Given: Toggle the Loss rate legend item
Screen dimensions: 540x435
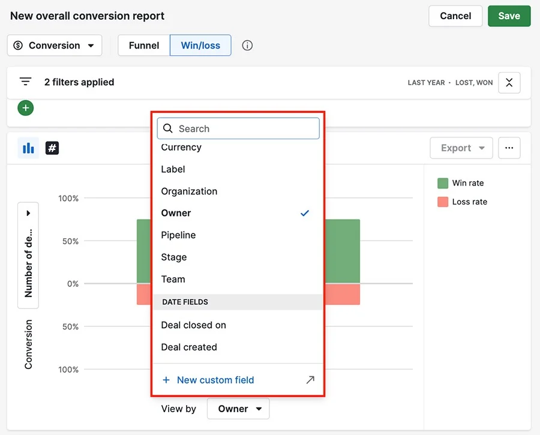Looking at the screenshot, I should [462, 202].
